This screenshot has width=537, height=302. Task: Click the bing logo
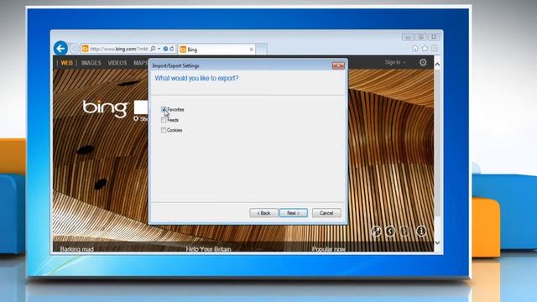pos(105,108)
